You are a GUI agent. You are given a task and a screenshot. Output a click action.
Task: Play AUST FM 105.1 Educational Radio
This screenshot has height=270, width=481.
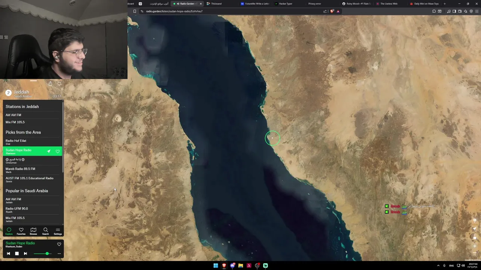click(x=33, y=179)
